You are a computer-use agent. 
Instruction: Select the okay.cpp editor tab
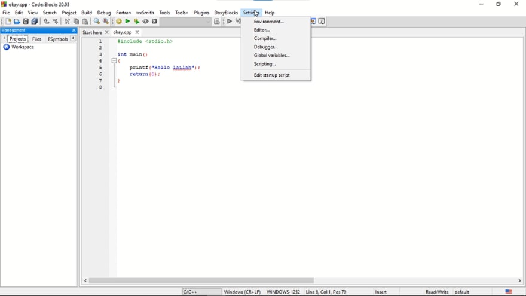tap(122, 32)
